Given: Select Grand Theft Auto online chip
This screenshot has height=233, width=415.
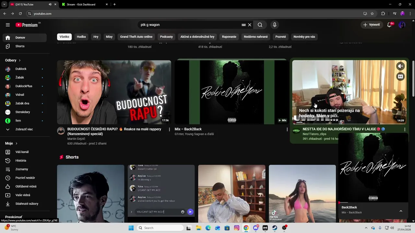Looking at the screenshot, I should point(136,37).
